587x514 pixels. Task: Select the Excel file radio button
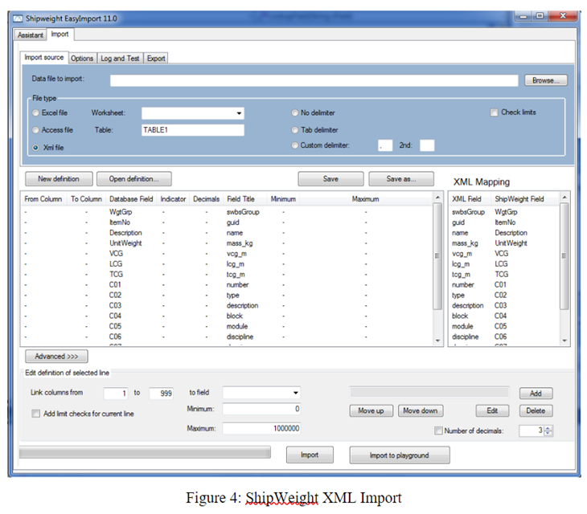[x=36, y=113]
